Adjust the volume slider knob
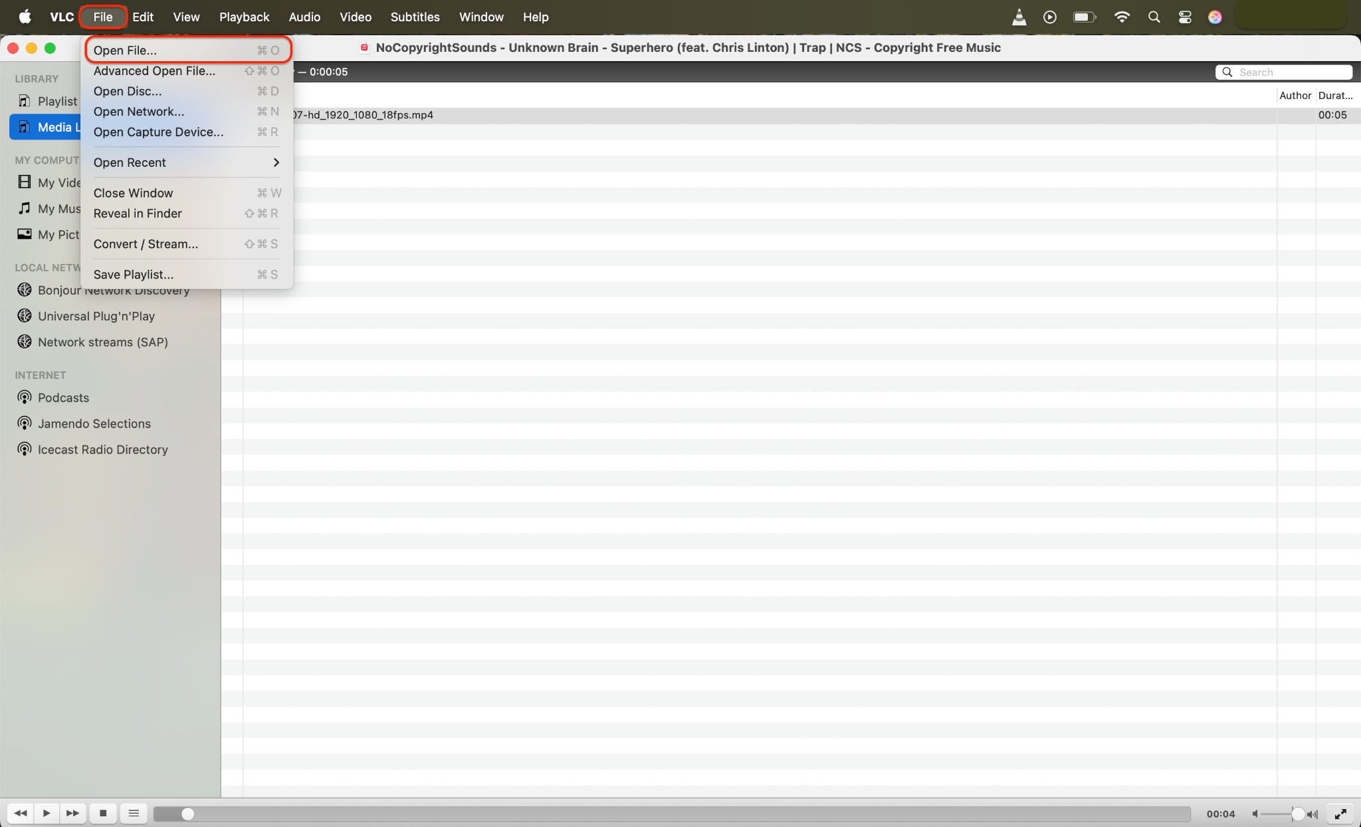The image size is (1361, 827). (1297, 814)
